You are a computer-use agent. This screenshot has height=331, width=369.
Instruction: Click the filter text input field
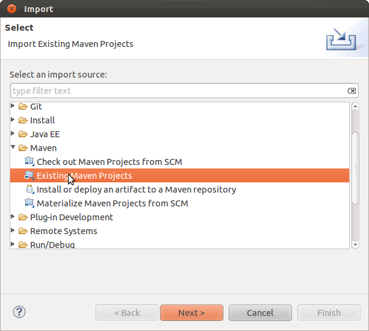coord(175,91)
